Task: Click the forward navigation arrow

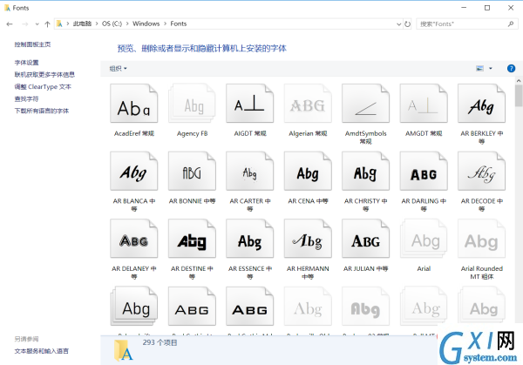Action: pos(24,24)
